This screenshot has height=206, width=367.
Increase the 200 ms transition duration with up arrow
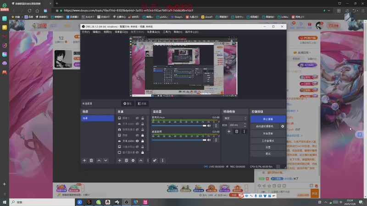[x=245, y=124]
